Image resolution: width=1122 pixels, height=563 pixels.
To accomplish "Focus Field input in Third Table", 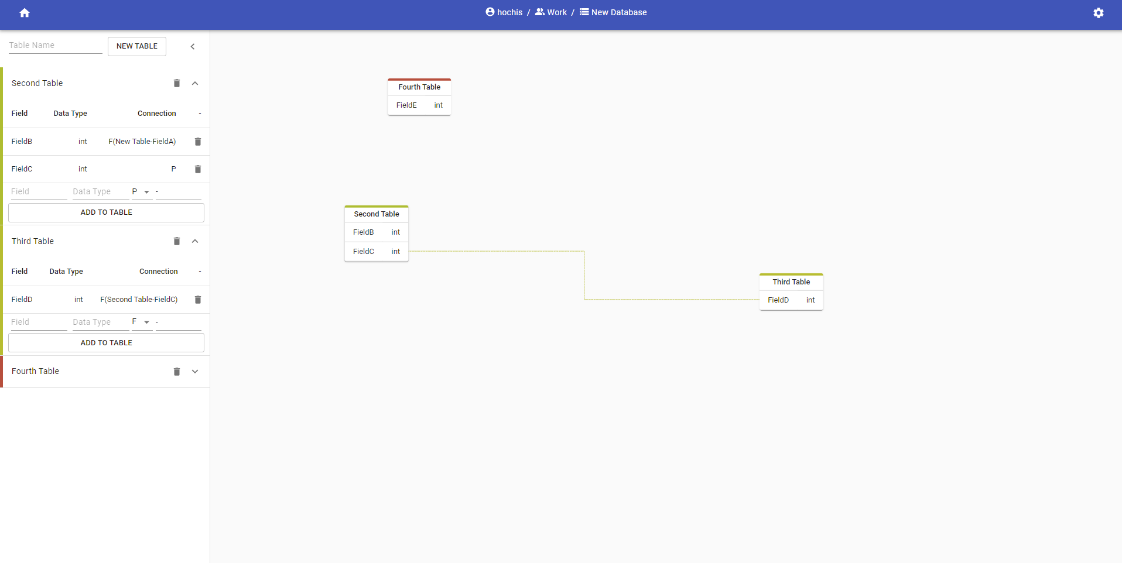I will click(x=39, y=322).
